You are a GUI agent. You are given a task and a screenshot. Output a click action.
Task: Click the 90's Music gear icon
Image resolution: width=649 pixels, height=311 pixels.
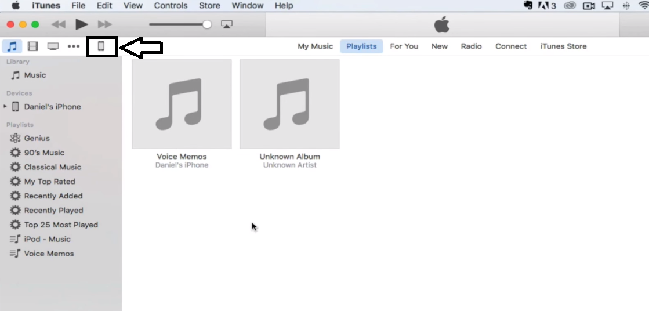15,153
